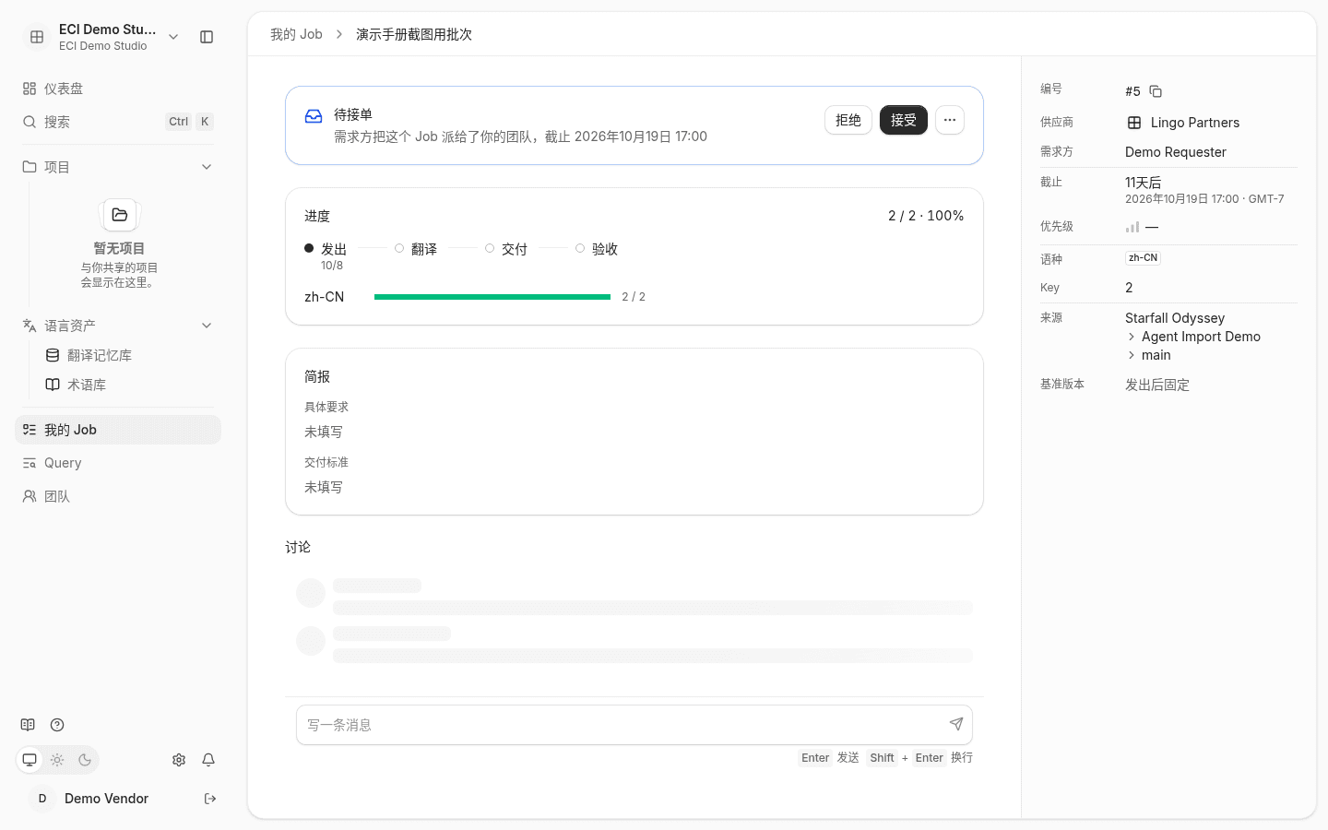The height and width of the screenshot is (830, 1328).
Task: Open the more options ellipsis button
Action: (x=950, y=120)
